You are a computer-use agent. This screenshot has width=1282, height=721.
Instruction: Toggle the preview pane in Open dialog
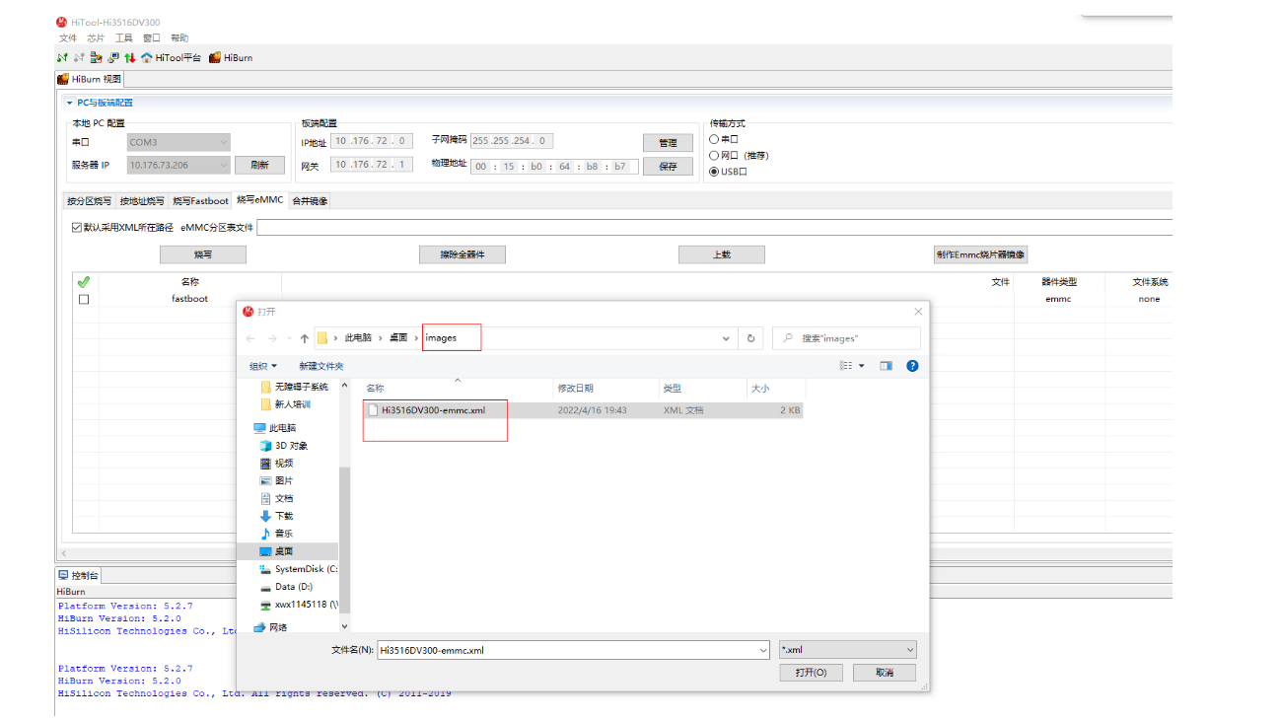(x=886, y=366)
